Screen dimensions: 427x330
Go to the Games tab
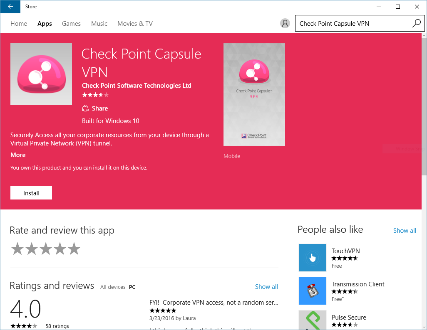click(71, 24)
